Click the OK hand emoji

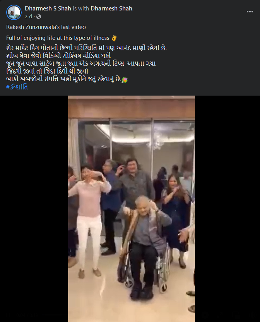(114, 38)
